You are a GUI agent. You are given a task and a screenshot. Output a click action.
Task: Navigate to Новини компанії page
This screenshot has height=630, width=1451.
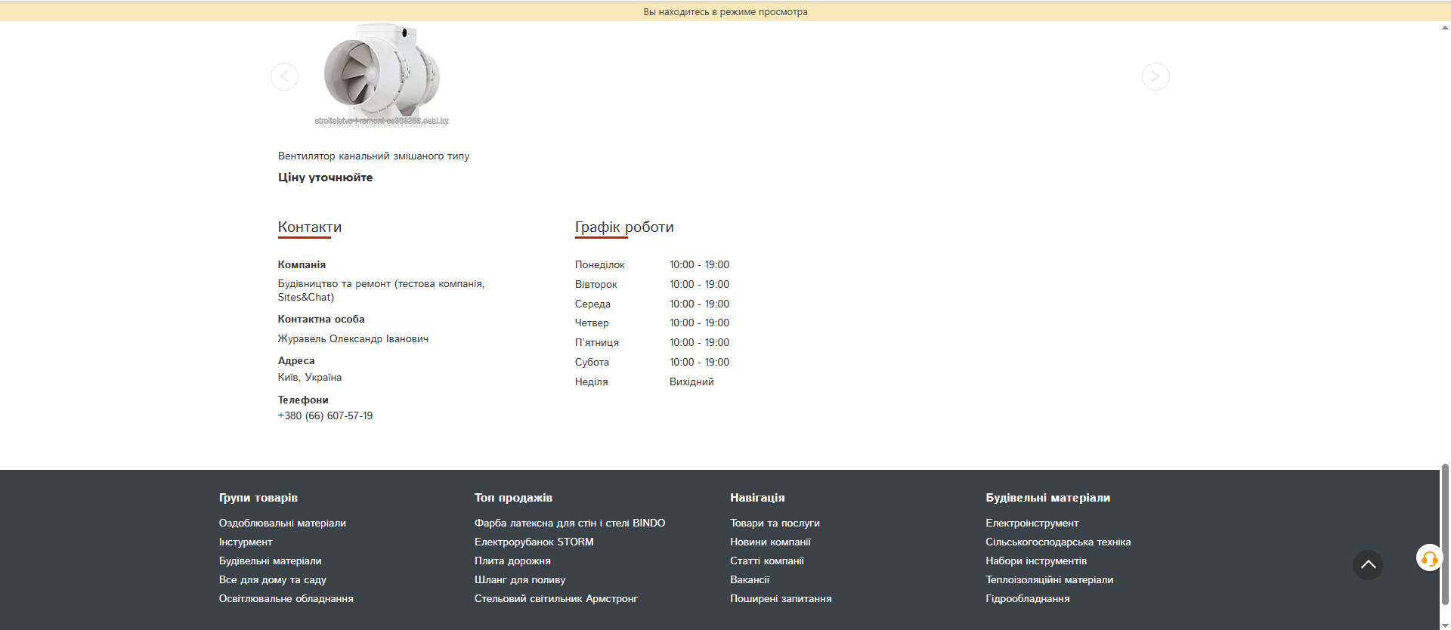(x=770, y=542)
